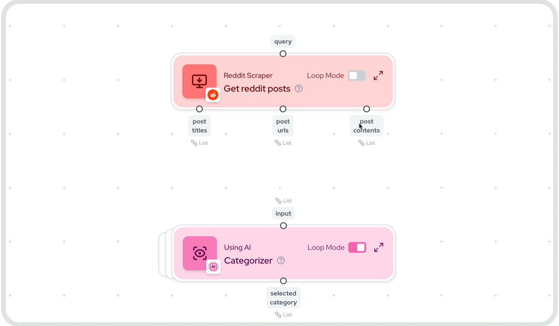Image resolution: width=559 pixels, height=326 pixels.
Task: Click the AI badge on the Categorizer node
Action: tap(213, 266)
